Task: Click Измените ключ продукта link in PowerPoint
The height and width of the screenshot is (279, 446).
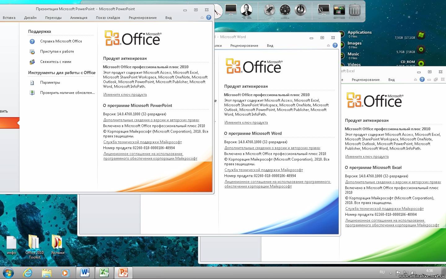Action: pos(125,95)
